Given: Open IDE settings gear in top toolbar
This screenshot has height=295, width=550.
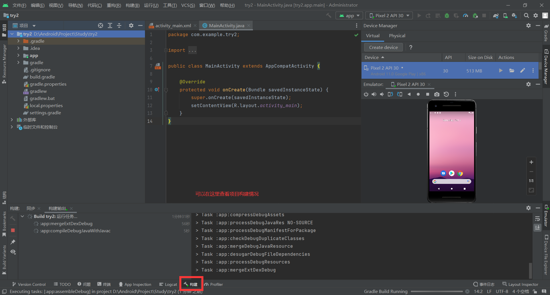Looking at the screenshot, I should [535, 15].
